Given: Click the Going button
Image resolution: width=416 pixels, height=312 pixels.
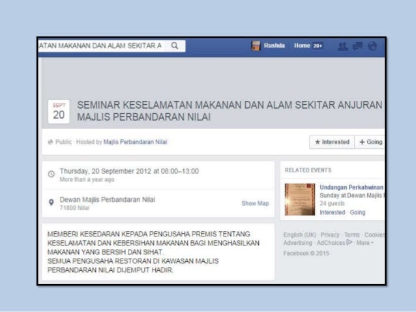Looking at the screenshot, I should (x=370, y=142).
